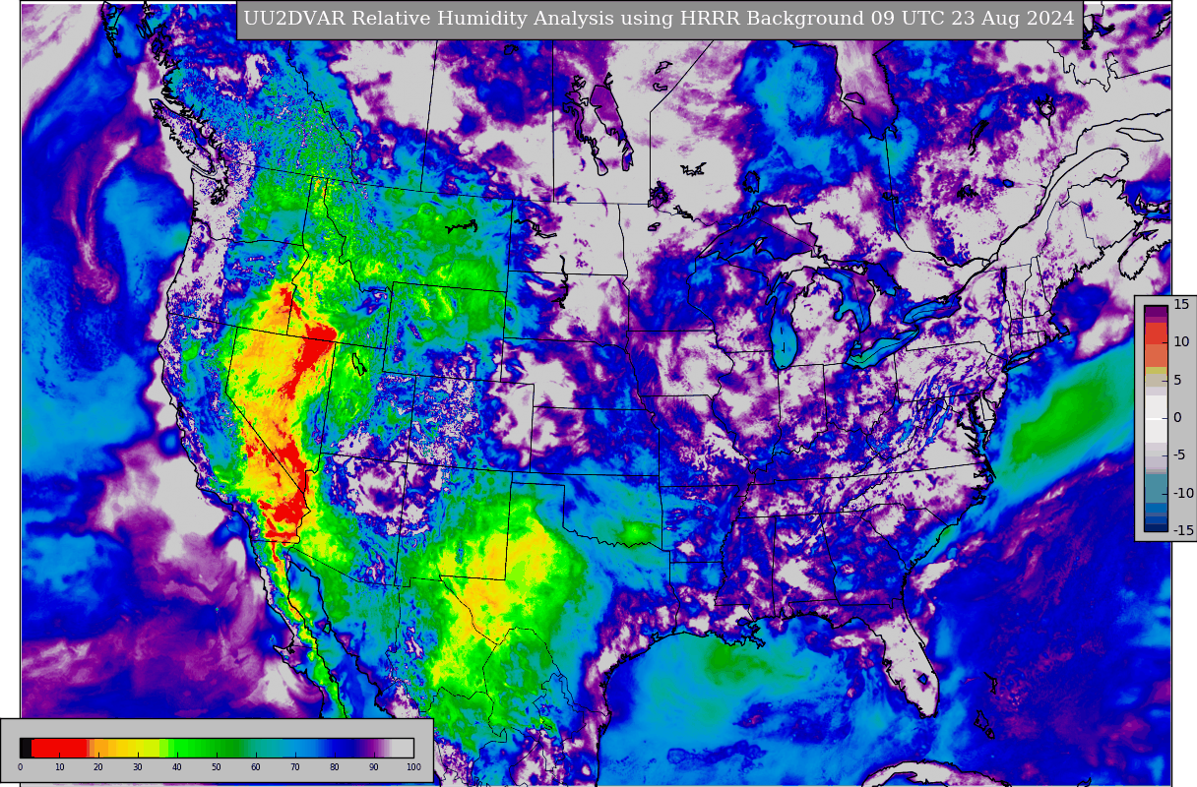Click the red band of the difference colorbar
The width and height of the screenshot is (1197, 787).
[1156, 333]
